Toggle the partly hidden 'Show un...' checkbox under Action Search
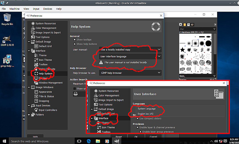Image resolution: width=239 pixels, height=144 pixels. point(75,88)
